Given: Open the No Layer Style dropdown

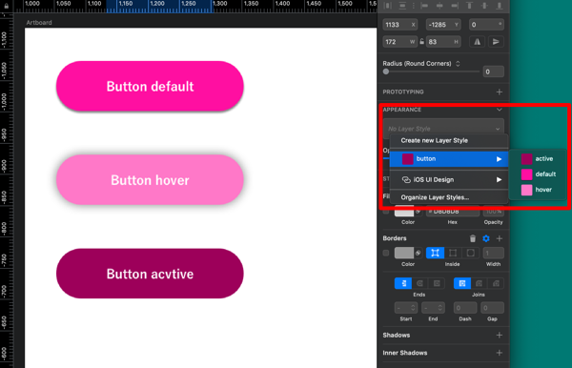Looking at the screenshot, I should [443, 128].
